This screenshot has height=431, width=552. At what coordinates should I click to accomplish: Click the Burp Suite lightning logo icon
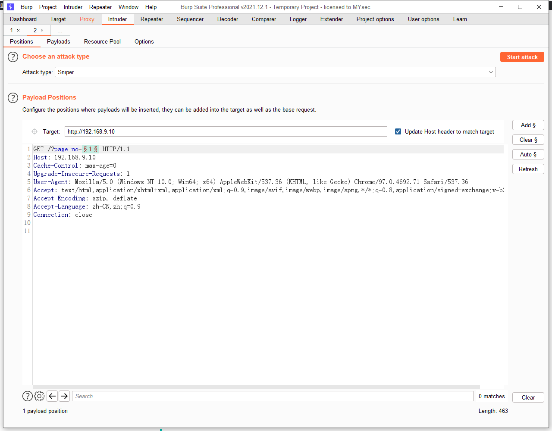[10, 7]
